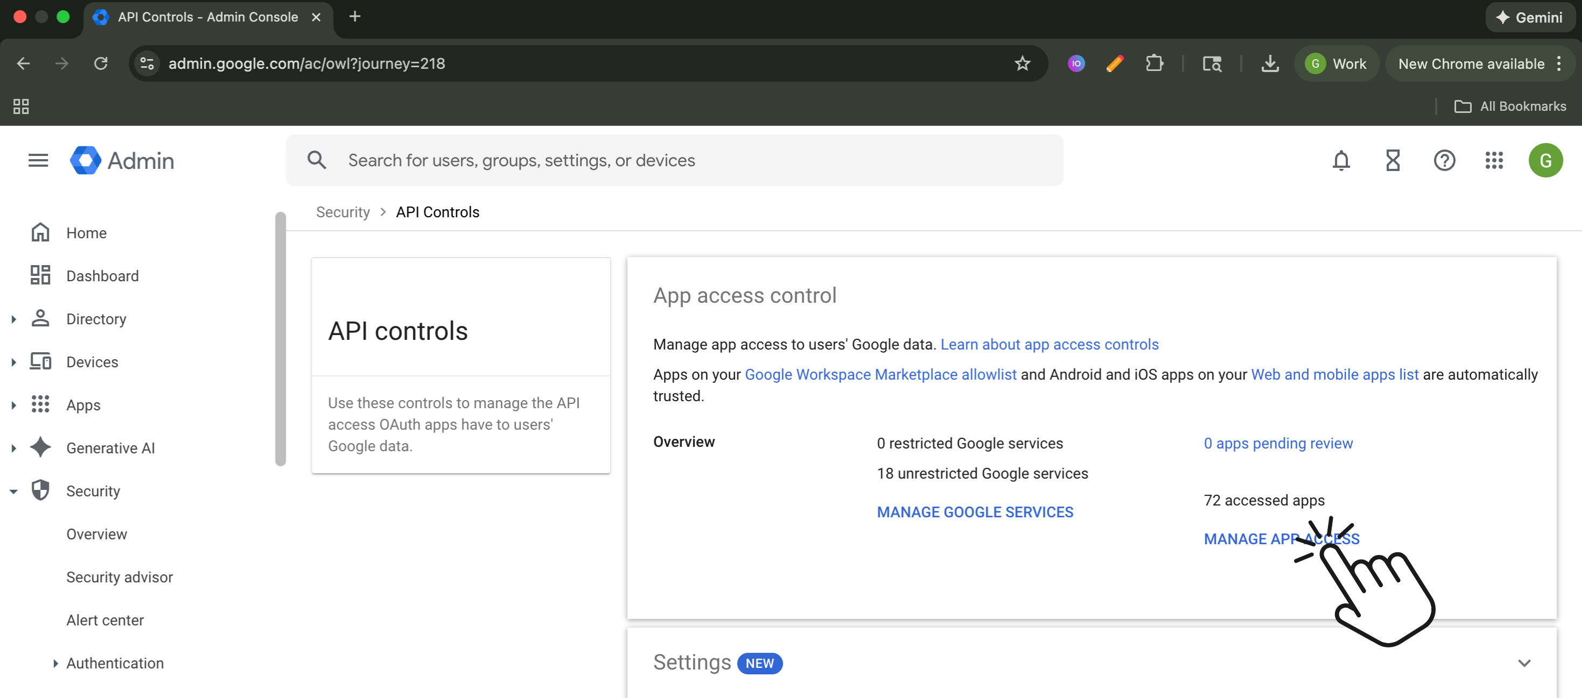1582x698 pixels.
Task: Click inside the search users field
Action: point(553,160)
